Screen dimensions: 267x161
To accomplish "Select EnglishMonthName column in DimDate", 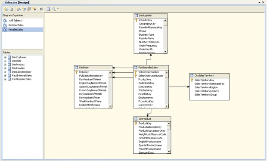I will click(90, 105).
